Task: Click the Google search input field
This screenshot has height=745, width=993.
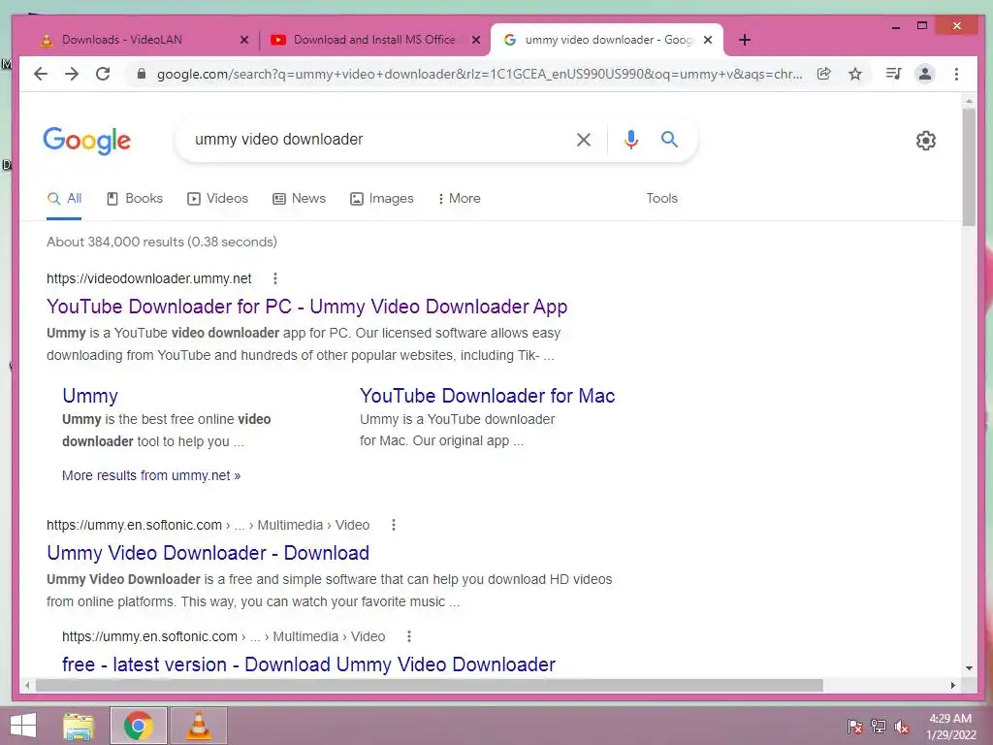Action: tap(380, 140)
